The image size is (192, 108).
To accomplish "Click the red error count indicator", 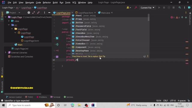I will coord(172,17).
